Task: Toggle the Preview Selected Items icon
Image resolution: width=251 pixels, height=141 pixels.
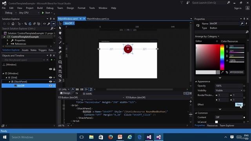Action: point(53,24)
